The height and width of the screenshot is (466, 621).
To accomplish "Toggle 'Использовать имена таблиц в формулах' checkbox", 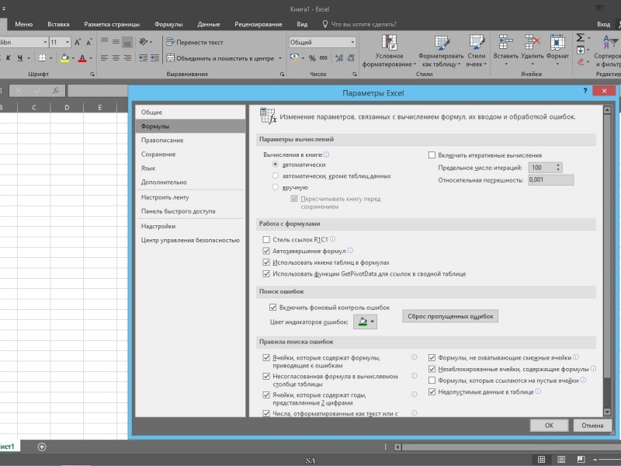I will [266, 263].
